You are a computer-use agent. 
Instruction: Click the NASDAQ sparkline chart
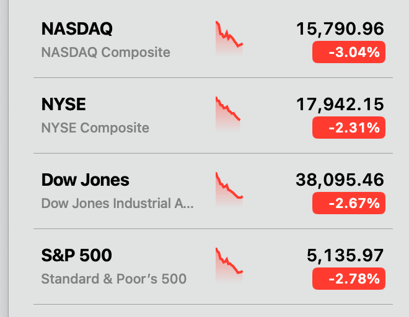pyautogui.click(x=229, y=39)
